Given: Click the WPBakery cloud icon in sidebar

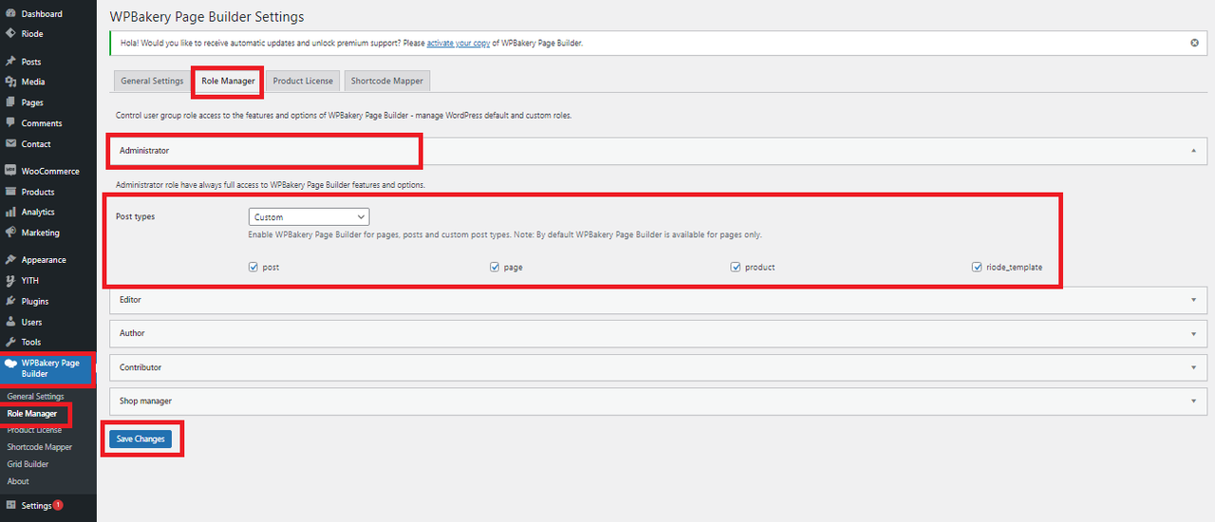Looking at the screenshot, I should click(10, 364).
